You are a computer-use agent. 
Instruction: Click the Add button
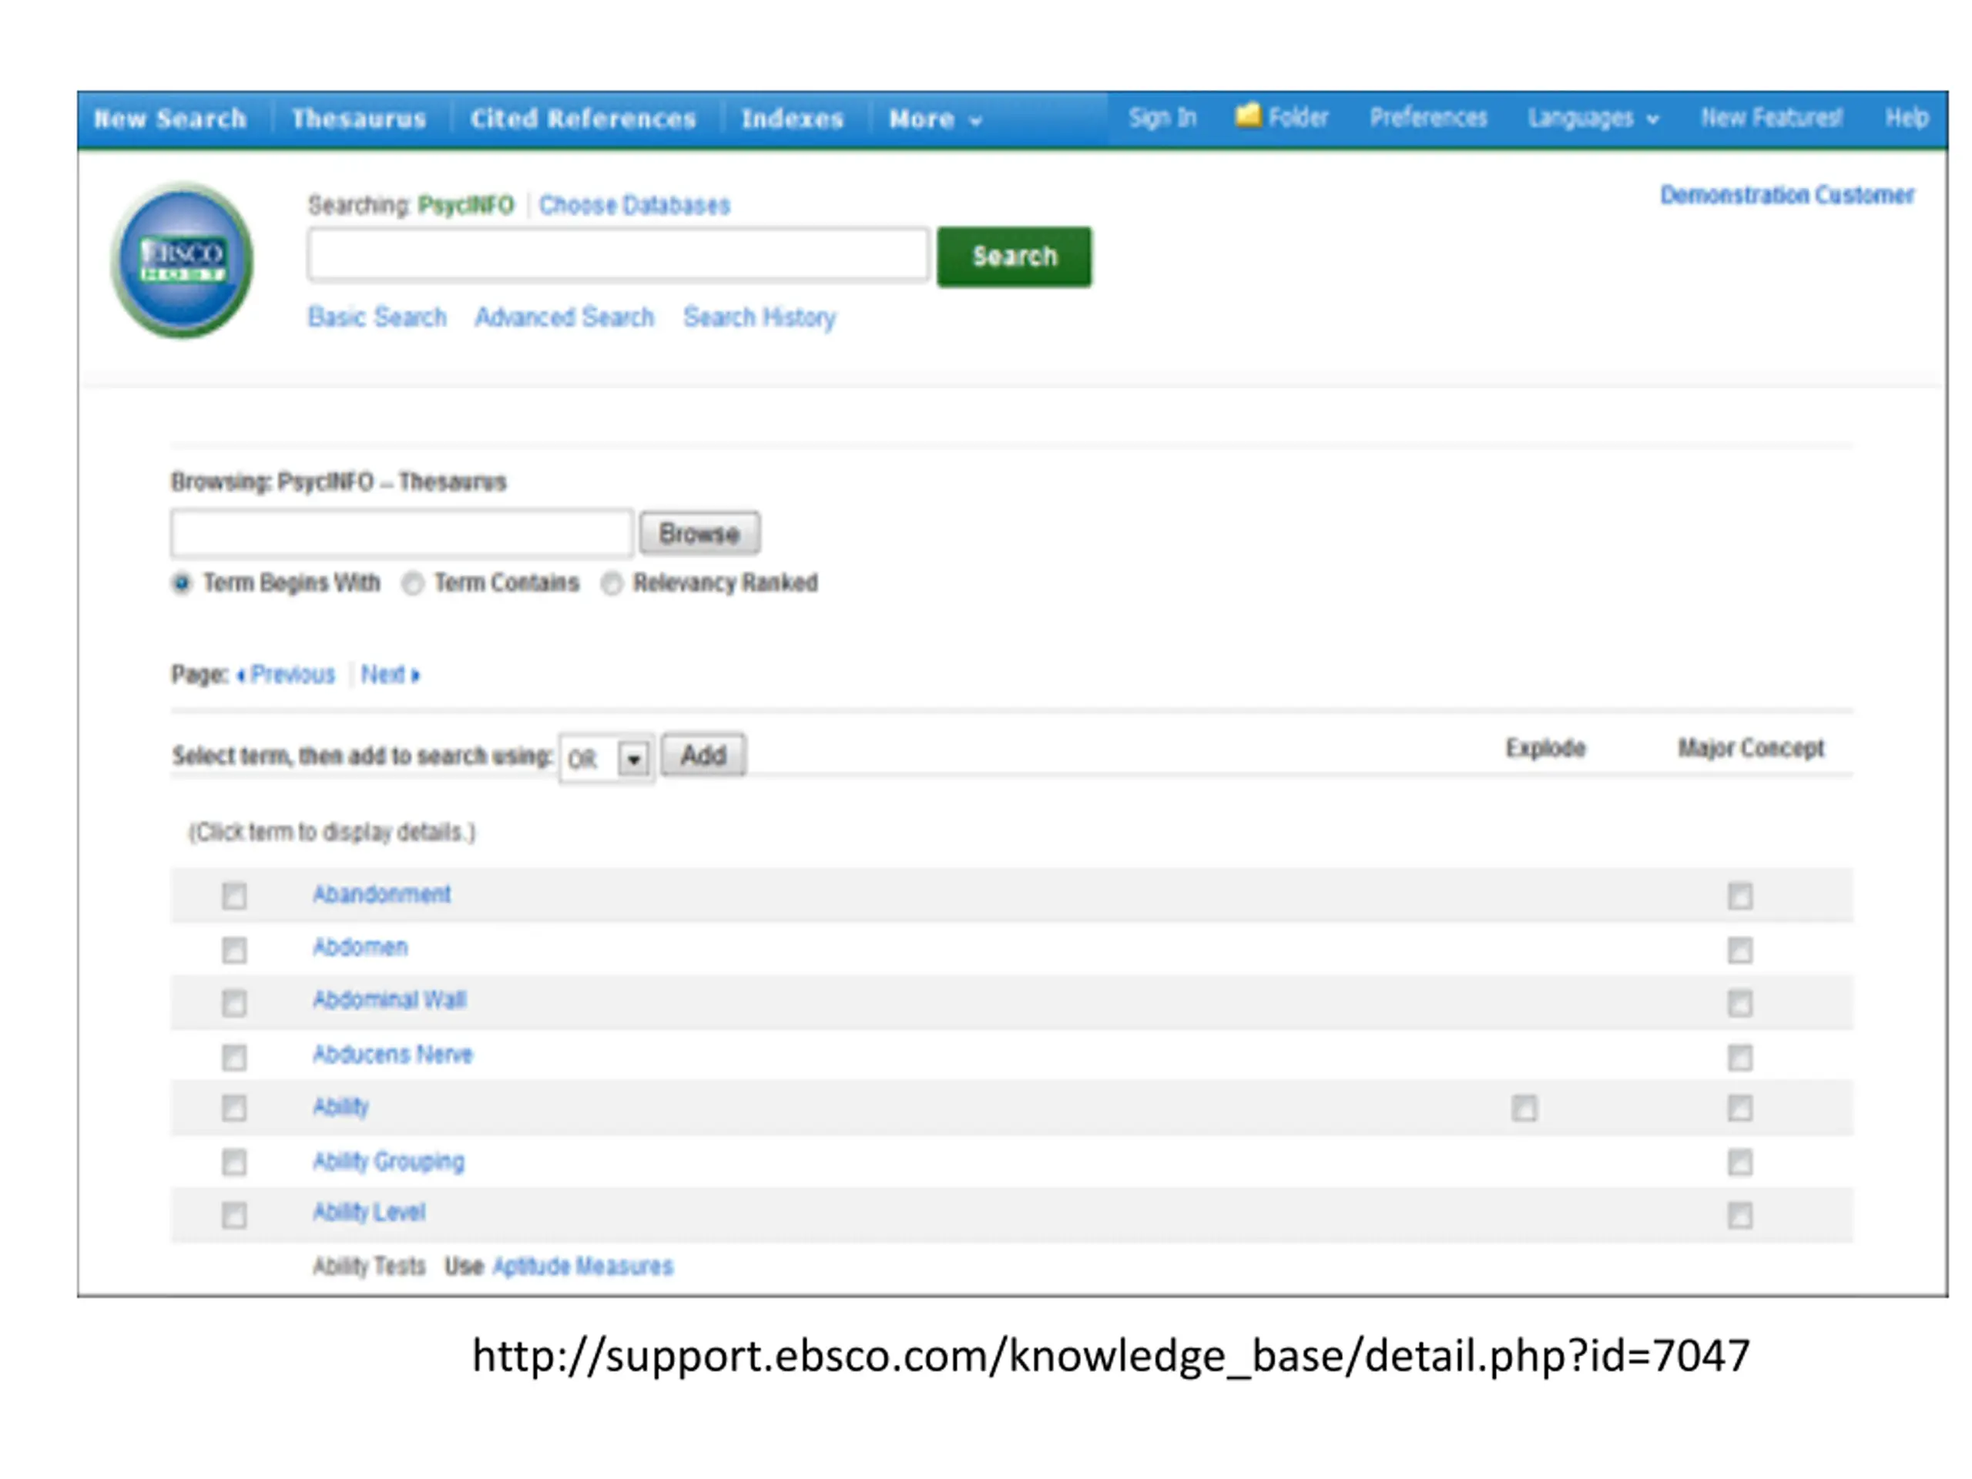click(x=703, y=756)
